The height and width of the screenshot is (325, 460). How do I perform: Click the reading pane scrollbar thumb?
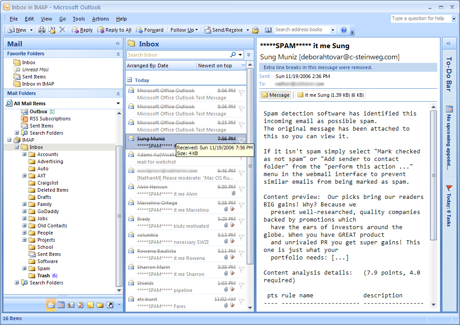(x=434, y=175)
